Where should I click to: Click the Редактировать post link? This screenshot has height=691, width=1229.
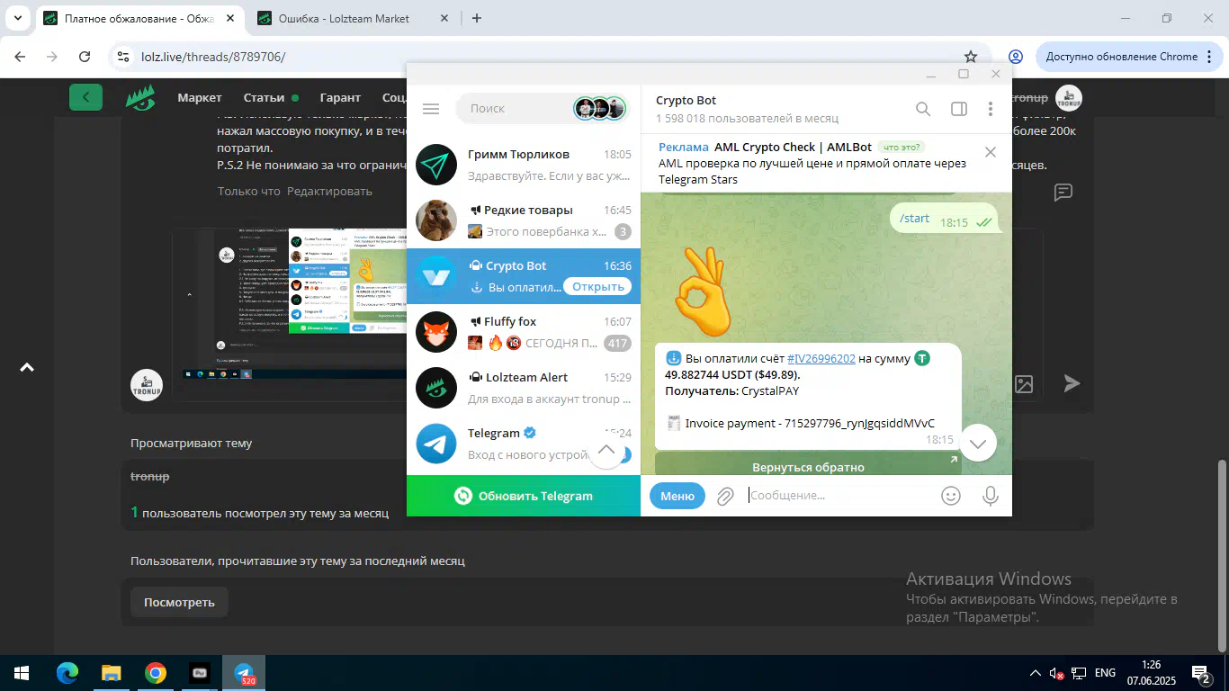pos(329,191)
